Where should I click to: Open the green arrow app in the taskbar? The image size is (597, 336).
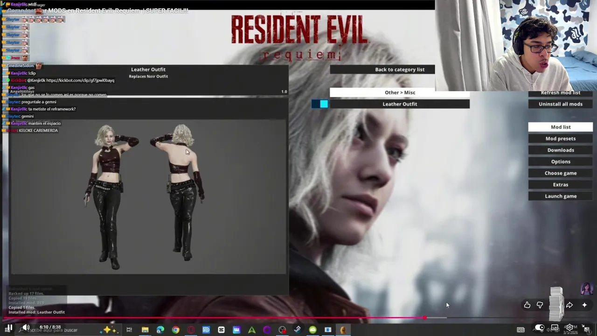(x=252, y=330)
